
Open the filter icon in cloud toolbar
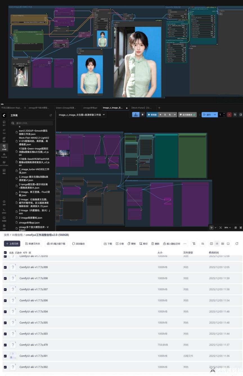pos(194,243)
